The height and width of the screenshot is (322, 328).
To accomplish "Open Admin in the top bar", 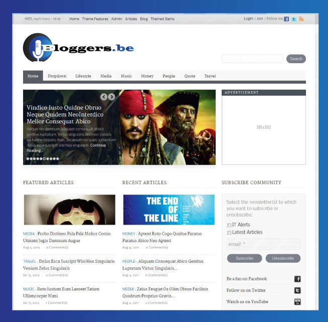I will 116,19.
